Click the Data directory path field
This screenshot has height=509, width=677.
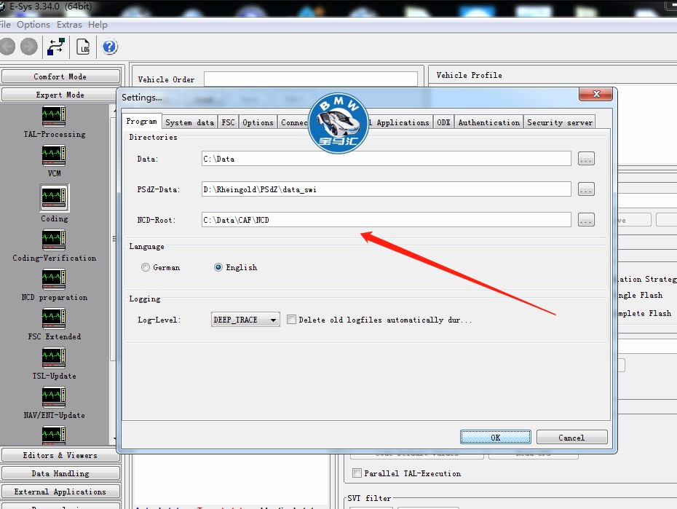(x=386, y=159)
